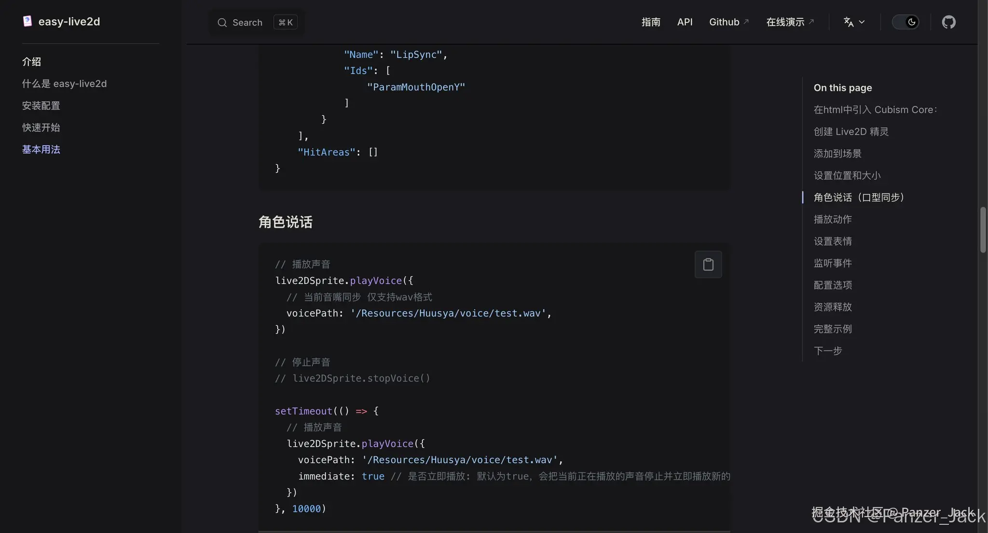Click the language translate icon
Image resolution: width=988 pixels, height=533 pixels.
pos(848,22)
